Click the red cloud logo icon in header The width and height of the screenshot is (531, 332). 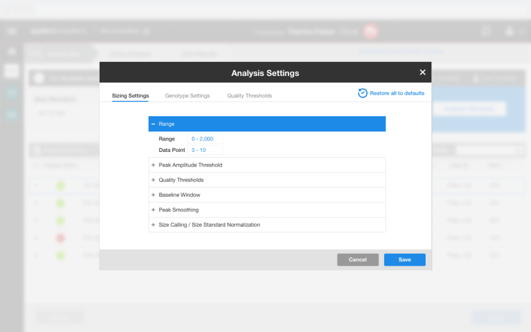point(370,31)
